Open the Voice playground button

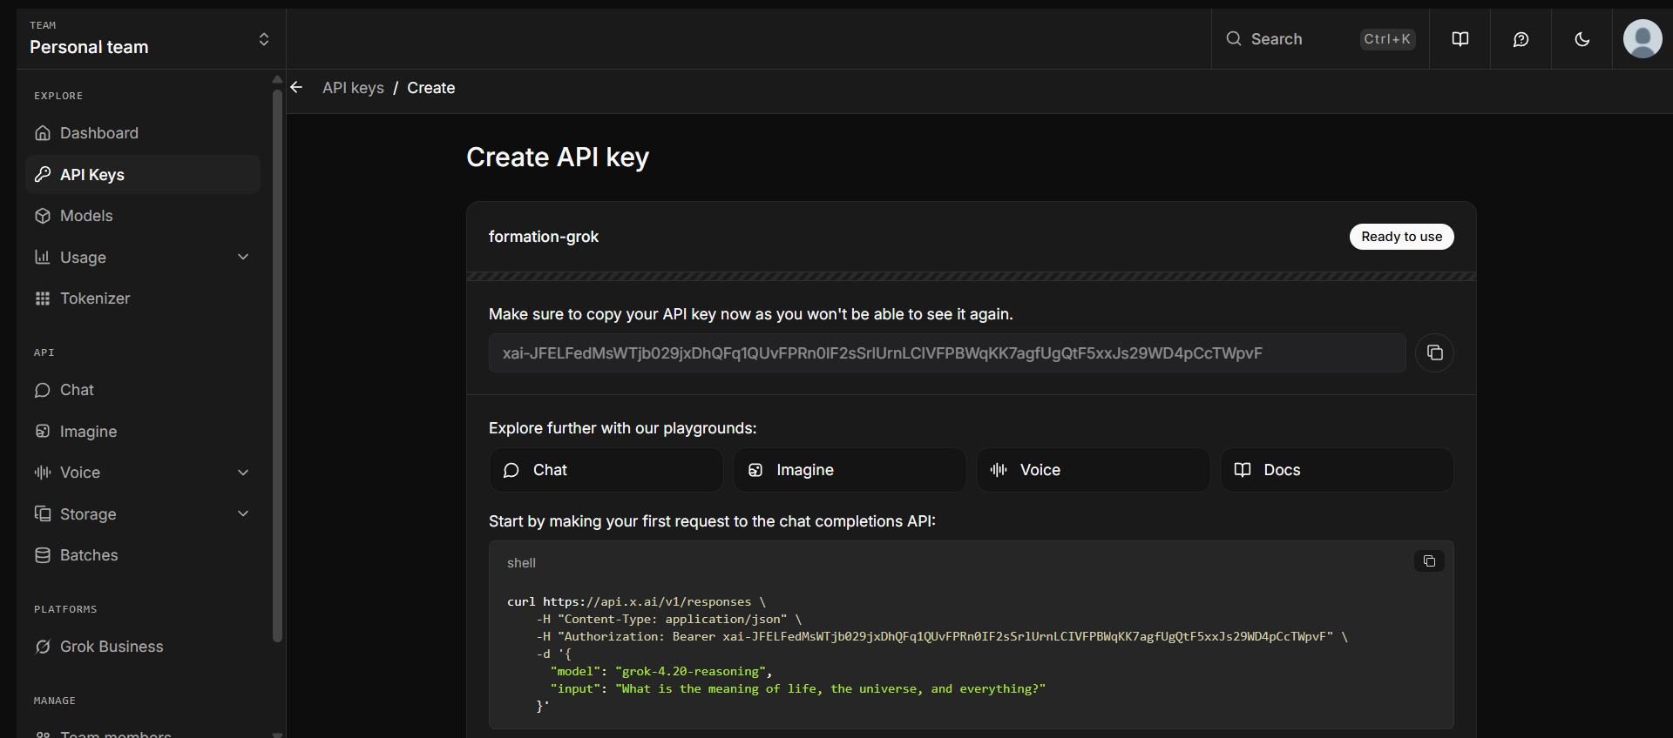point(1093,470)
